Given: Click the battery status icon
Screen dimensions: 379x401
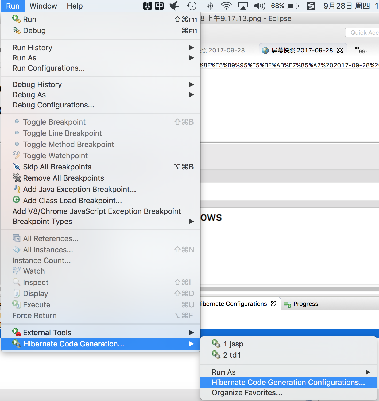Looking at the screenshot, I should click(292, 6).
